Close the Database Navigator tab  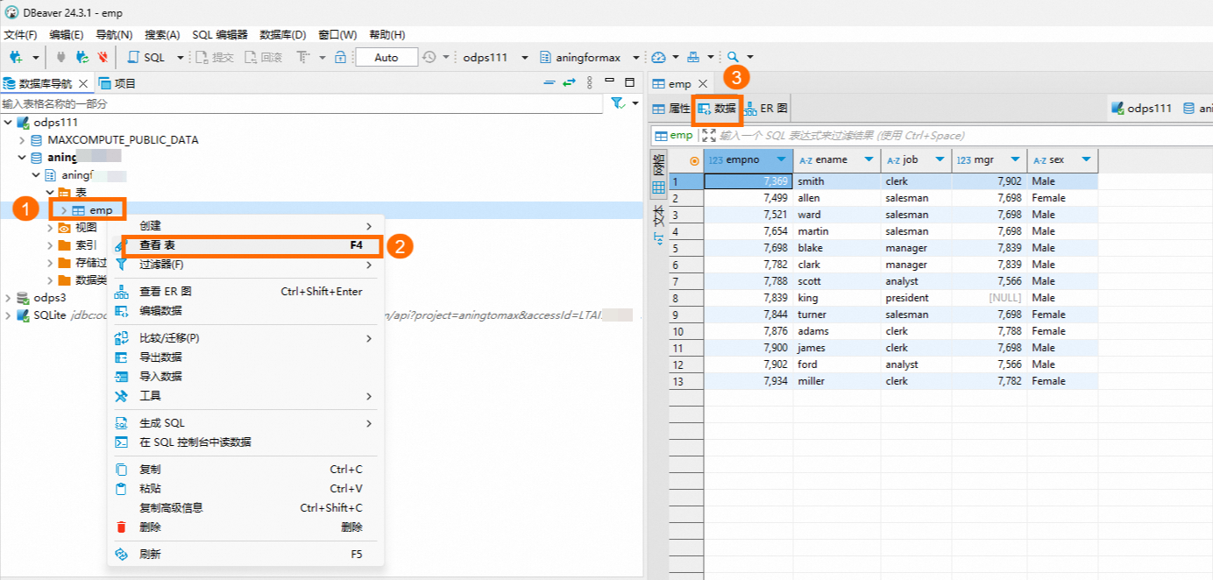(83, 83)
